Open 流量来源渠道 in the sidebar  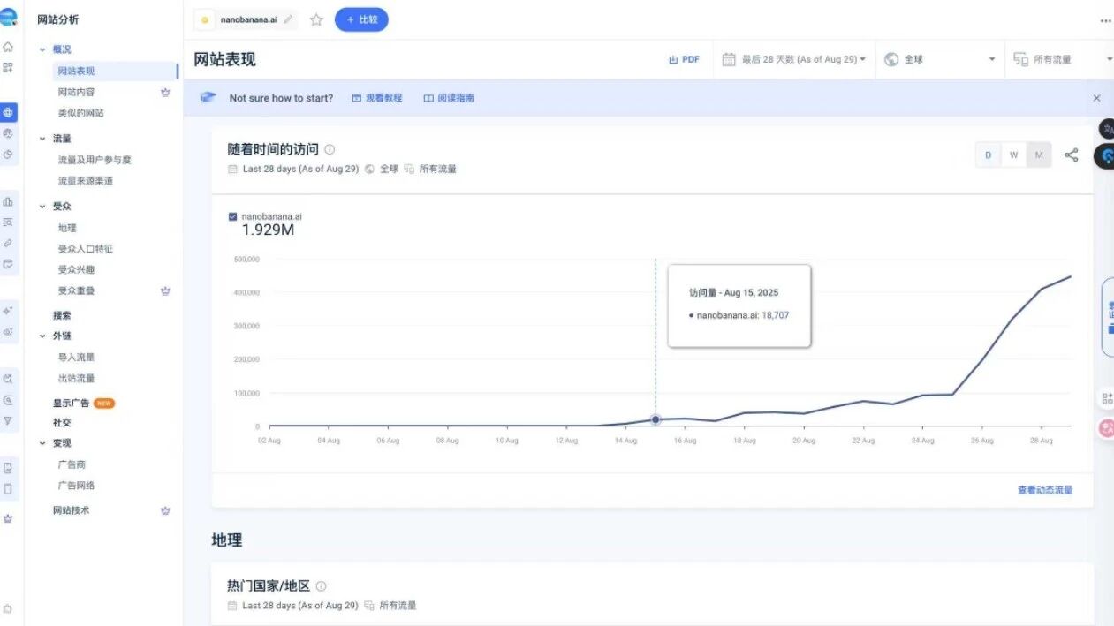[86, 181]
